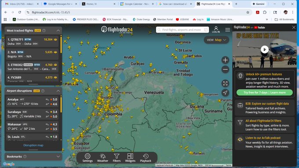The image size is (299, 168).
Task: Reload the page in browser
Action: point(20,12)
